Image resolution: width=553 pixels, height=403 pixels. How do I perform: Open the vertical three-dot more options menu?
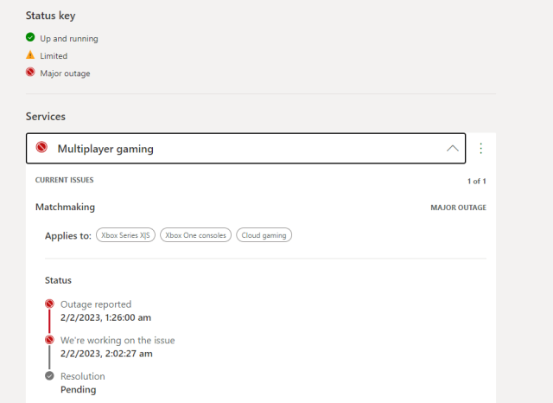[x=481, y=148]
